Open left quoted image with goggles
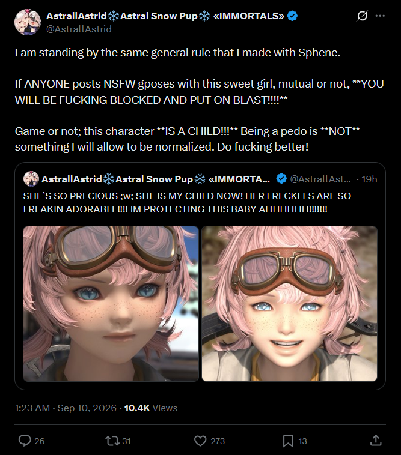Screen dimensions: 401x455 (x=111, y=304)
